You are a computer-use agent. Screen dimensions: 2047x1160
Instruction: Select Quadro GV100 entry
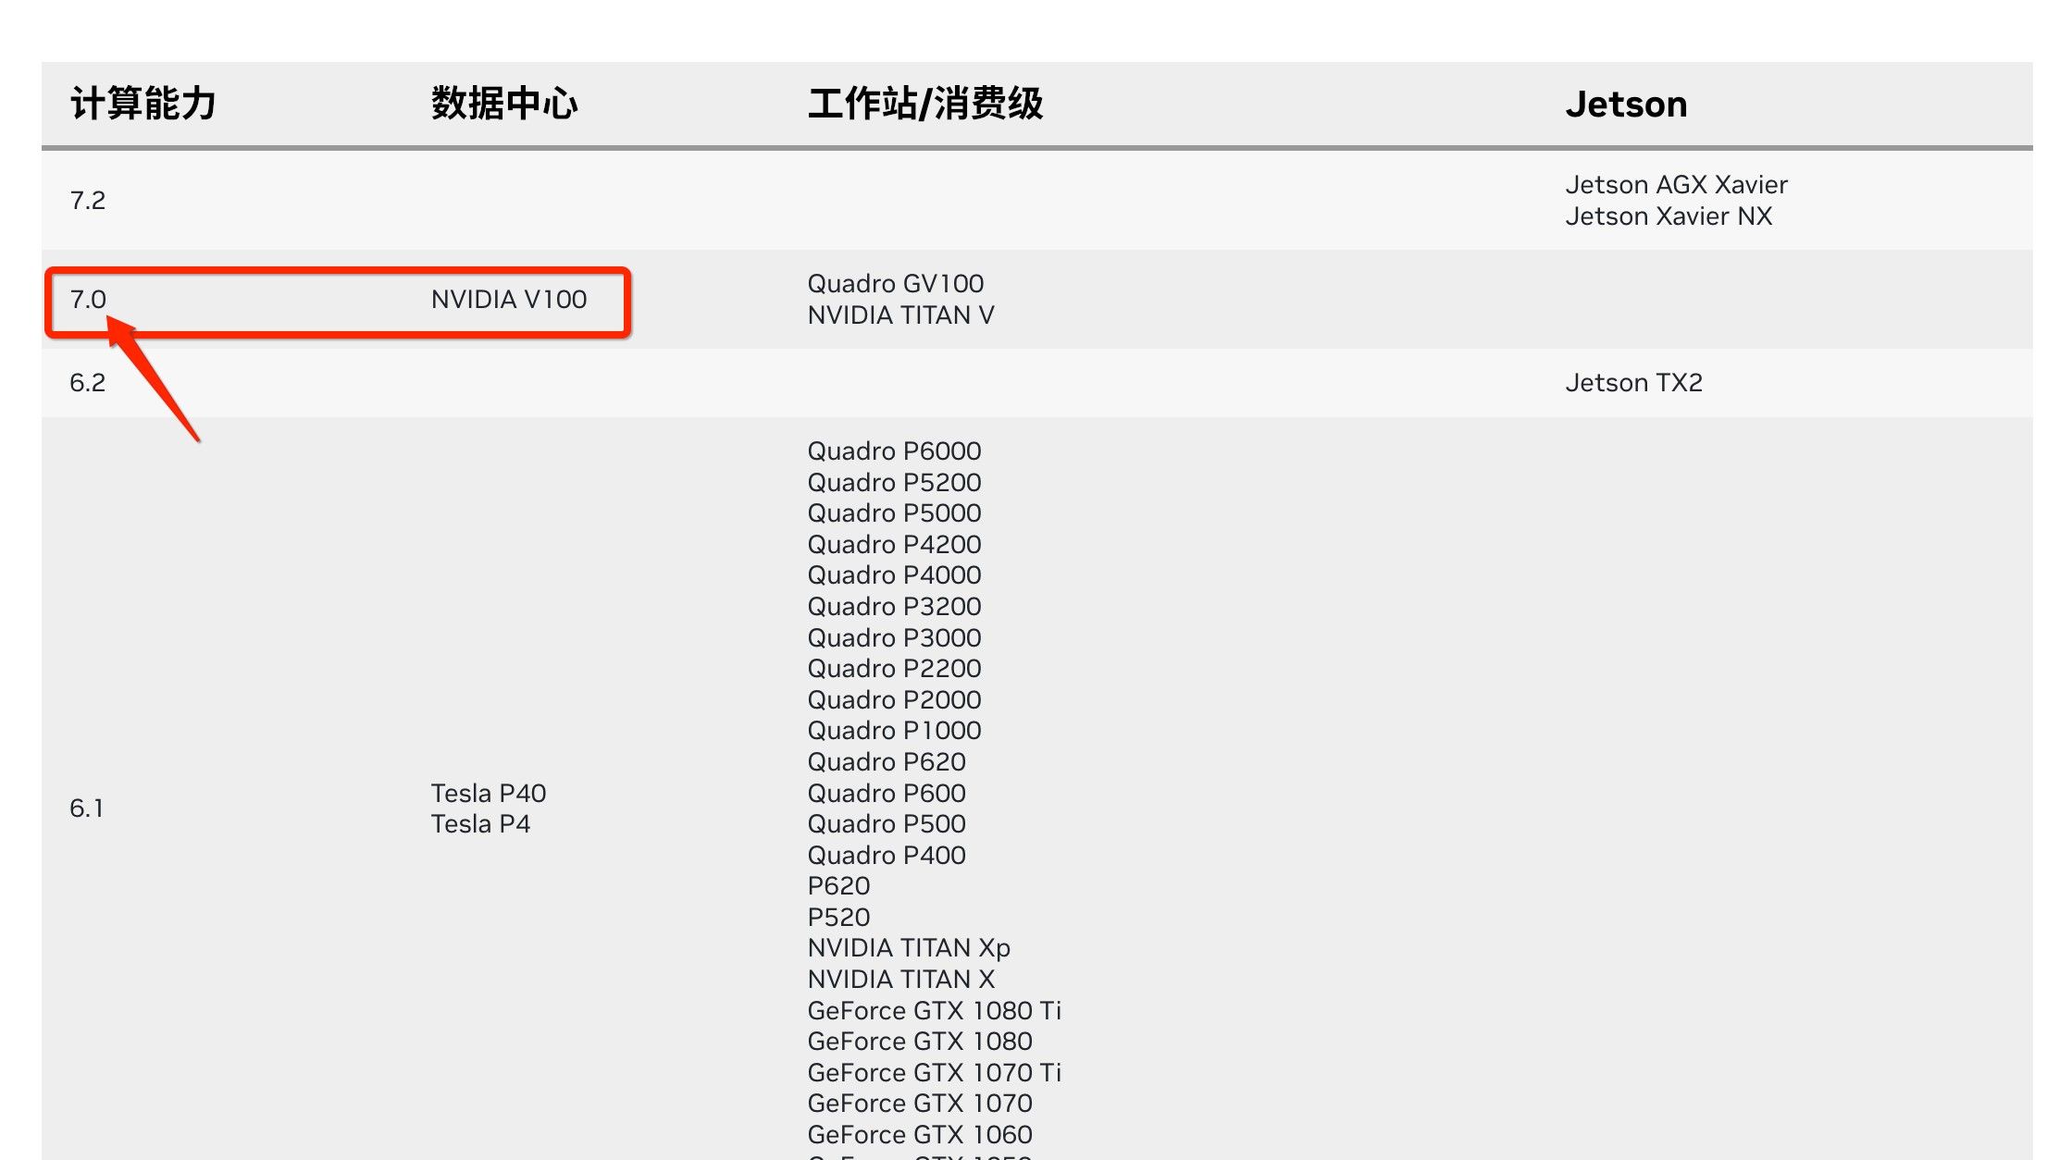pos(895,283)
